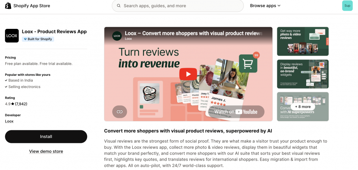Open 'Display reviews in beautiful widgets' thumbnail
The image size is (358, 170).
(303, 74)
